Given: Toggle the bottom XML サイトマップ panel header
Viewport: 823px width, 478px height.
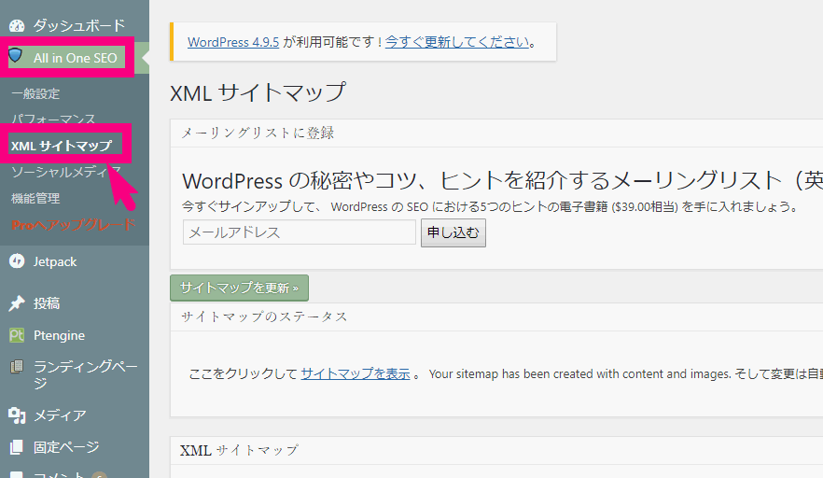Looking at the screenshot, I should [496, 450].
